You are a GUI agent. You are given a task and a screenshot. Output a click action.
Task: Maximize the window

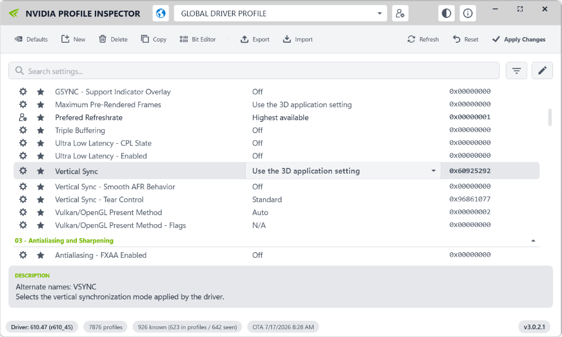[x=520, y=9]
